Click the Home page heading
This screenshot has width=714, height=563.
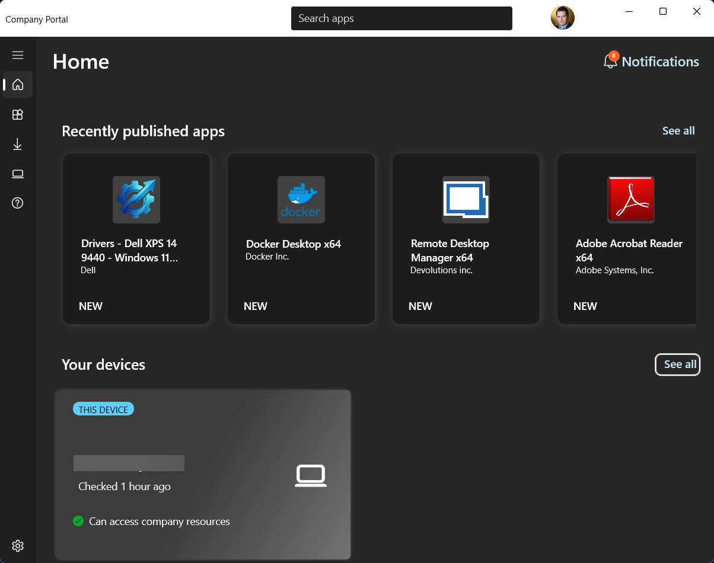pyautogui.click(x=81, y=62)
